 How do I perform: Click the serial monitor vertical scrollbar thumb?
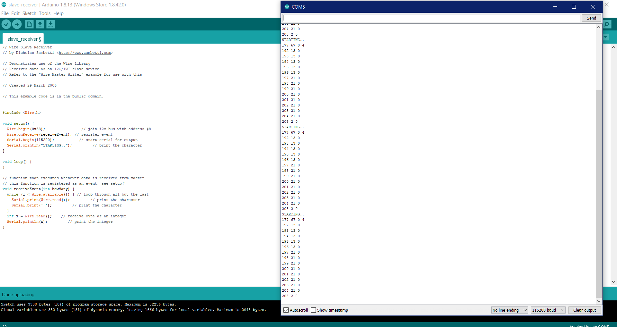coord(599,194)
